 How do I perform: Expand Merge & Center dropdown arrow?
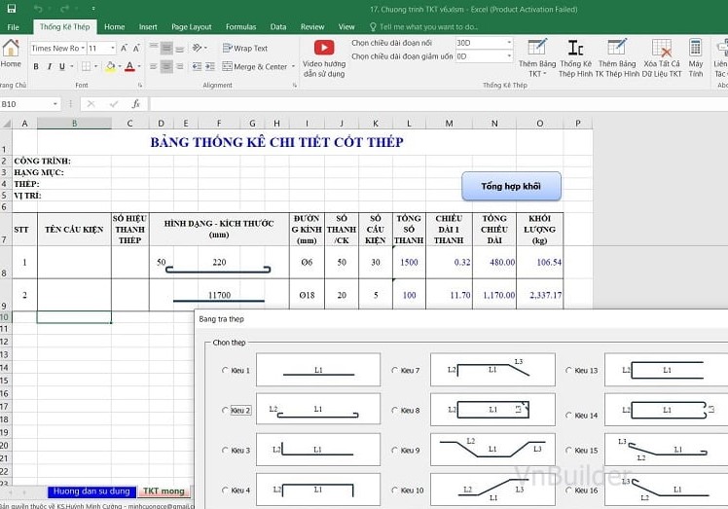[293, 66]
